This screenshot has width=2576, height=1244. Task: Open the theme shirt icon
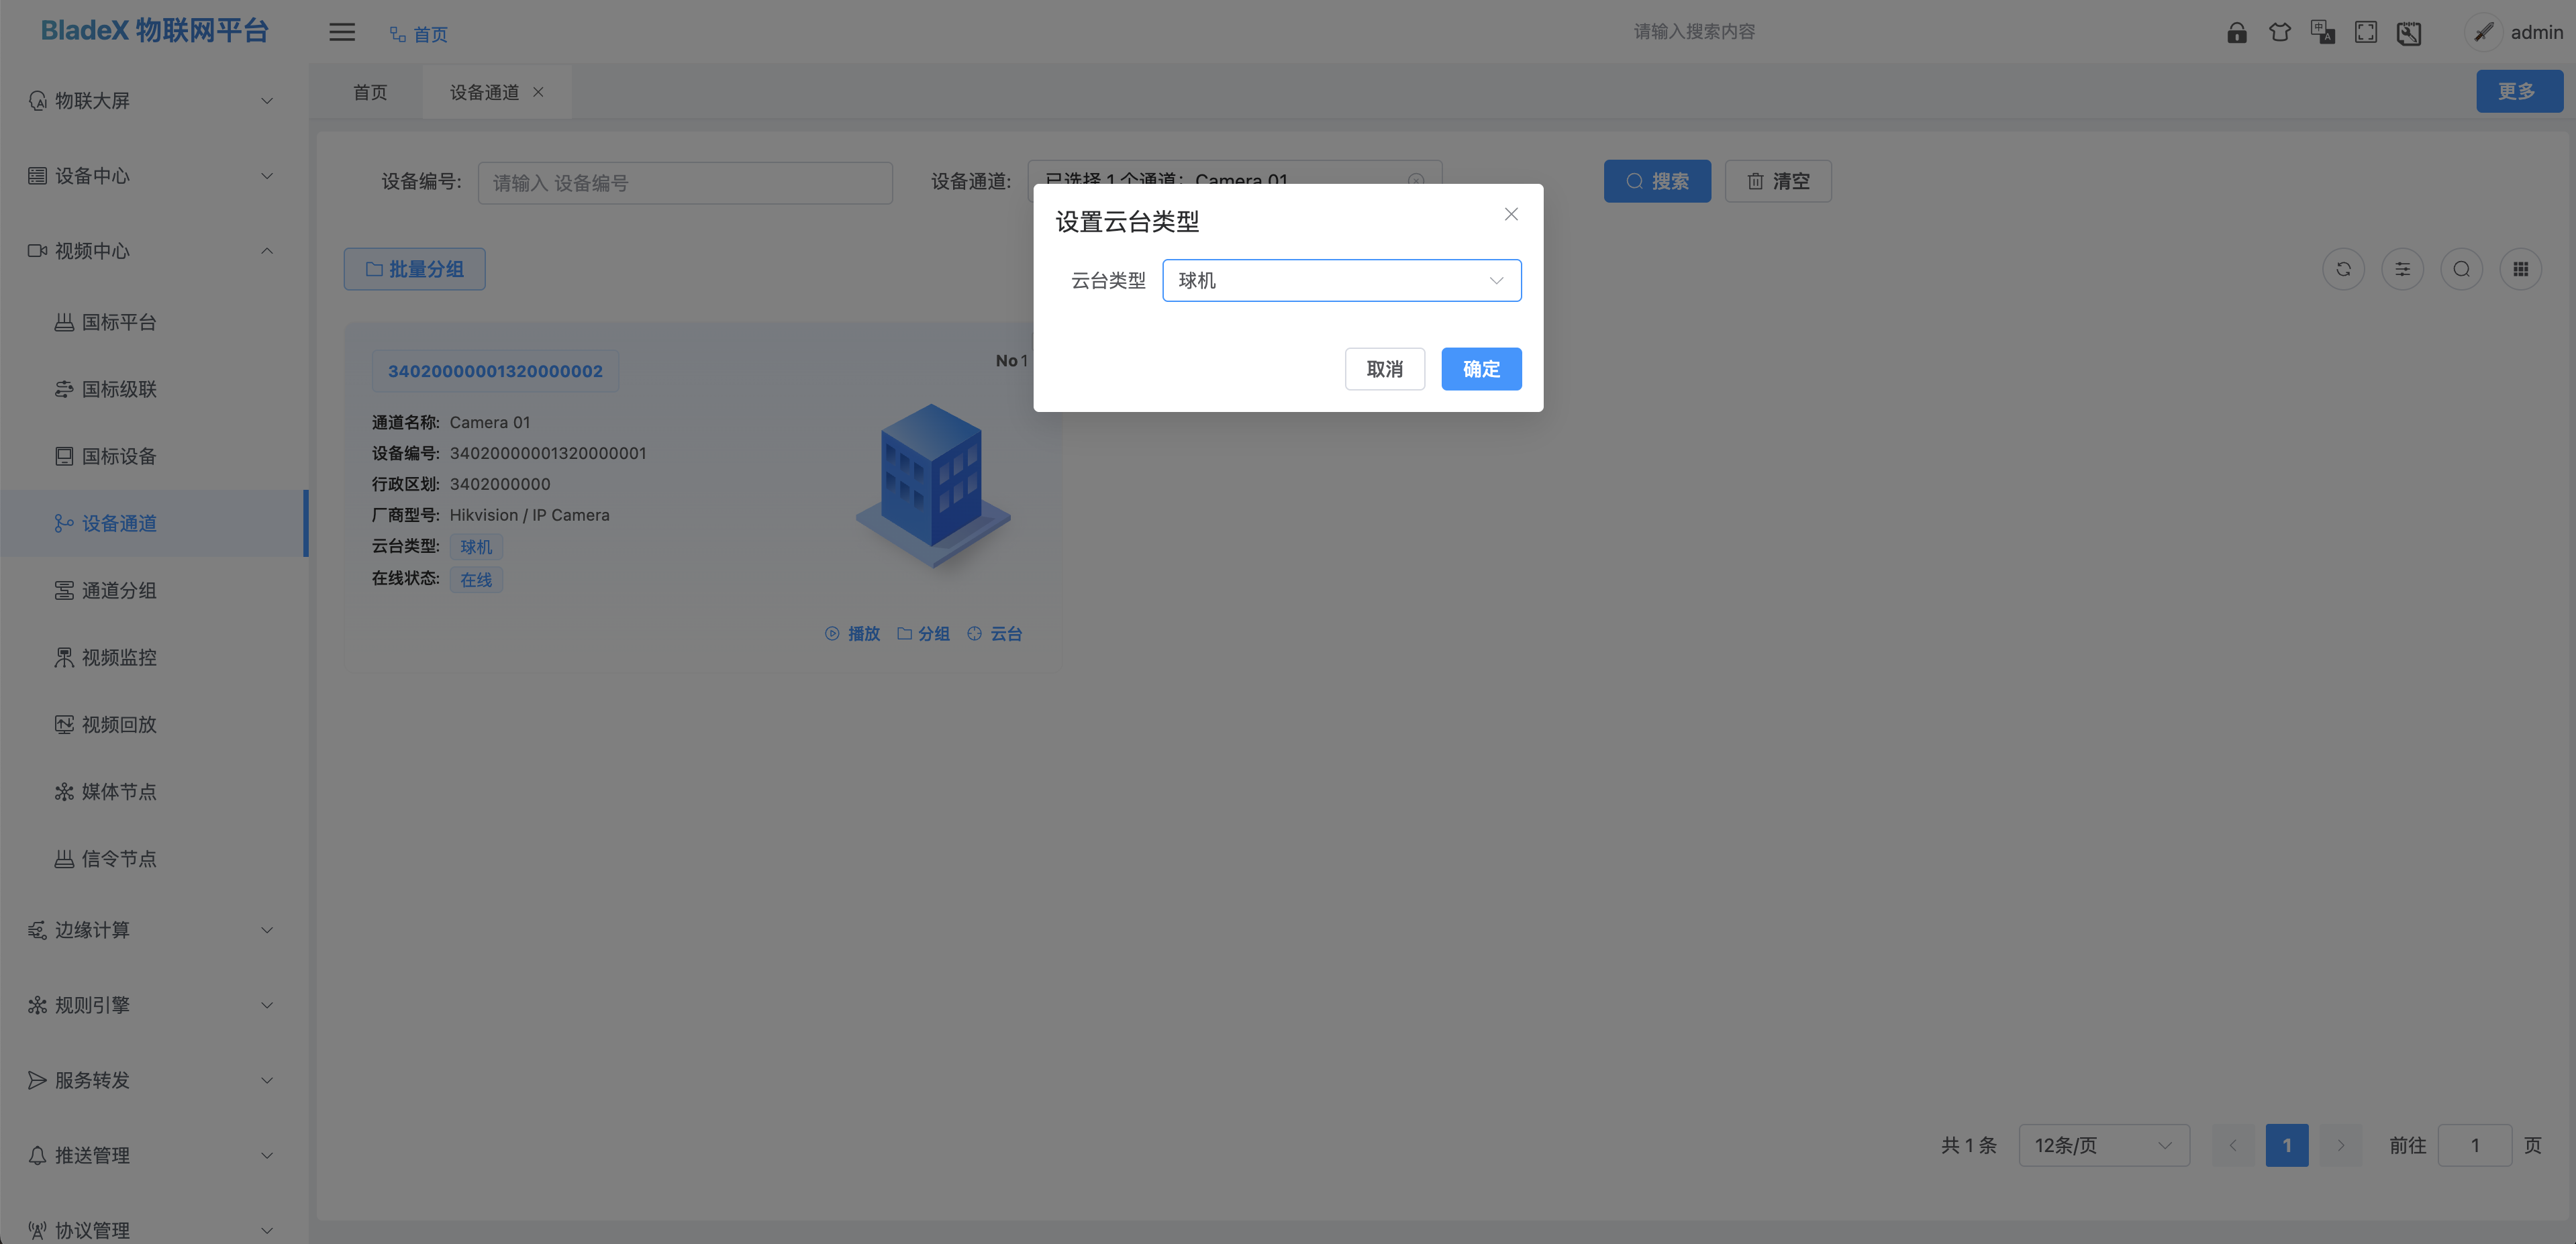(2280, 33)
